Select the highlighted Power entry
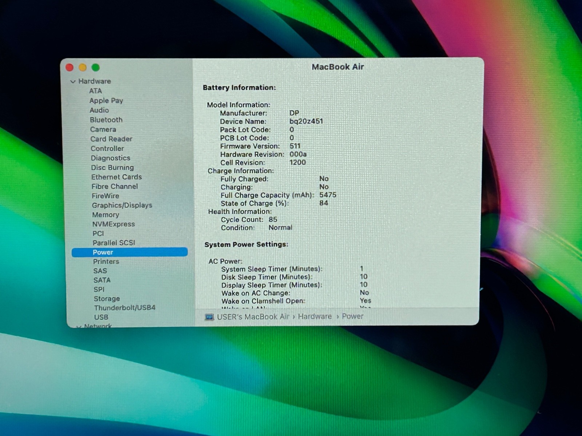The height and width of the screenshot is (436, 582). pyautogui.click(x=129, y=252)
